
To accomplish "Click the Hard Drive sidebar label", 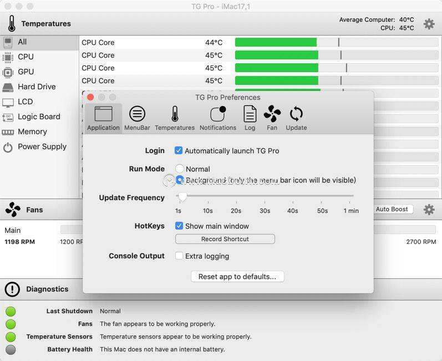I will (x=37, y=87).
